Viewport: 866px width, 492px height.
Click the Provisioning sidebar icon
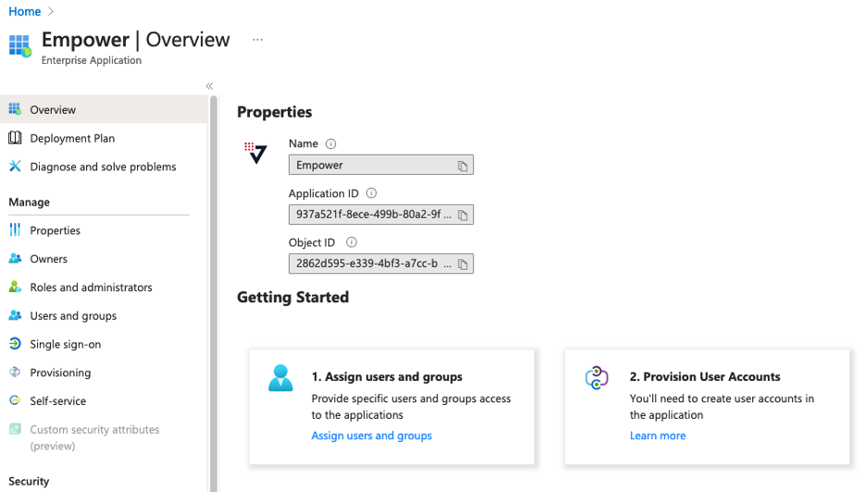[15, 372]
